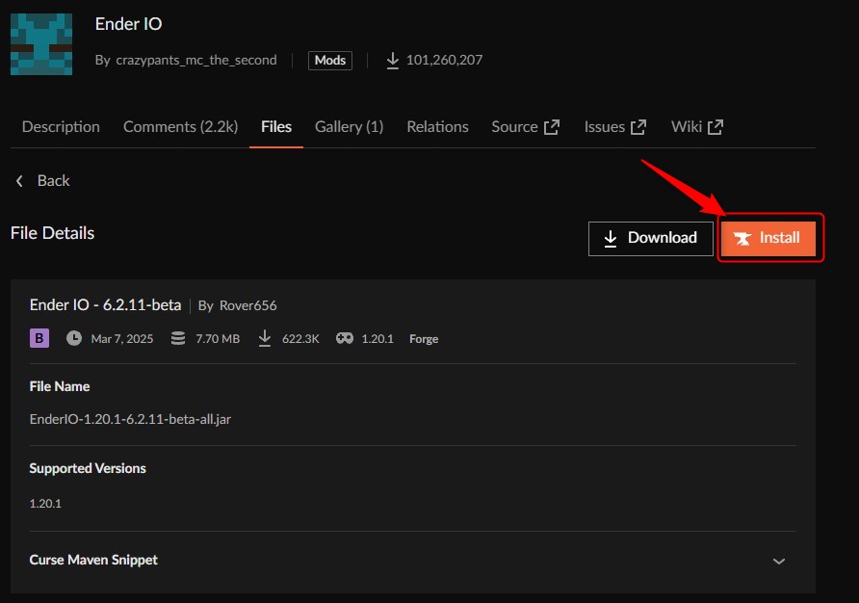Switch to the Description tab
The width and height of the screenshot is (859, 603).
tap(61, 126)
